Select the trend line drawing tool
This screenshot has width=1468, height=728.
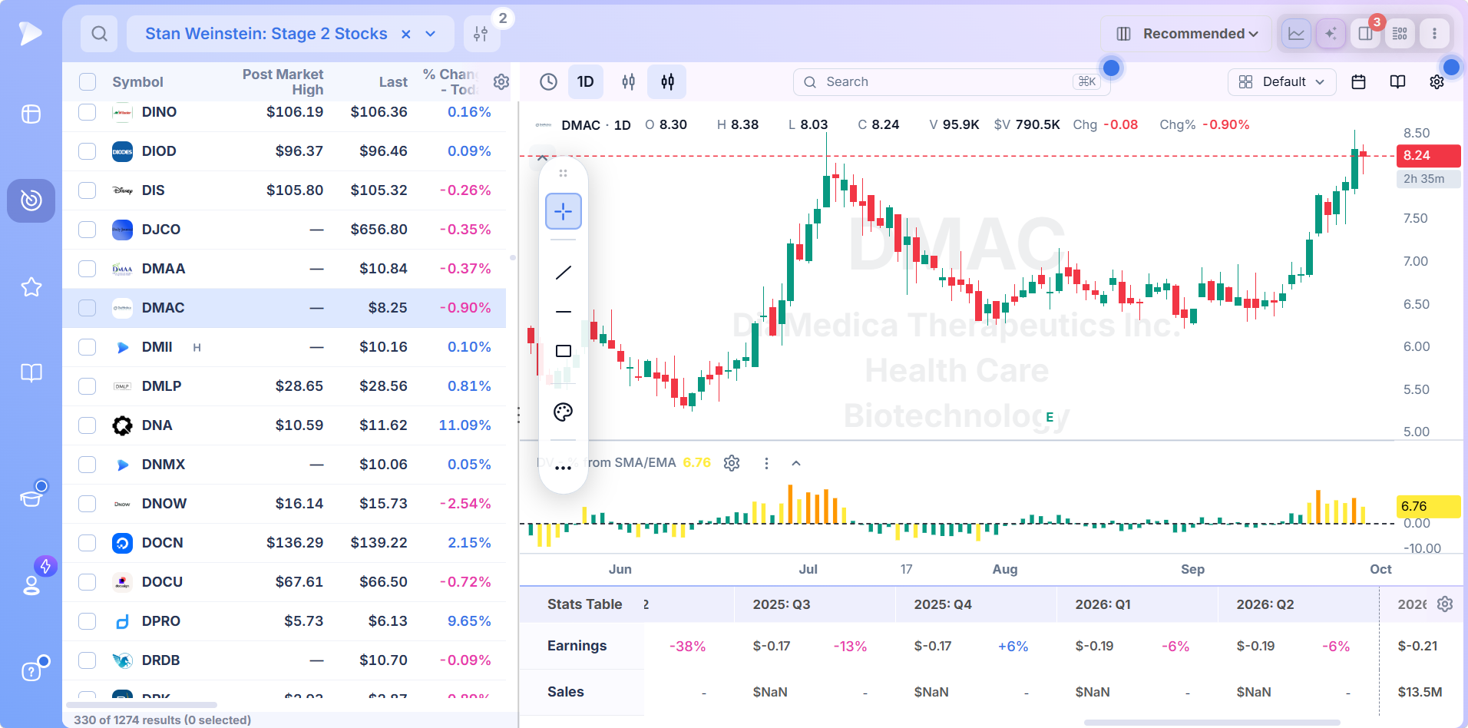[563, 273]
